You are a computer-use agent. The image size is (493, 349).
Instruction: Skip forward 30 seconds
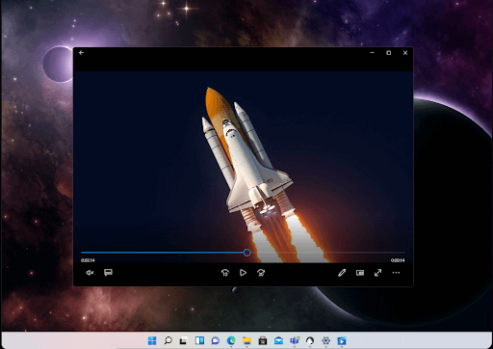261,273
